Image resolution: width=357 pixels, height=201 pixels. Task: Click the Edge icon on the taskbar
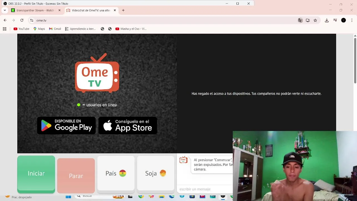172,197
